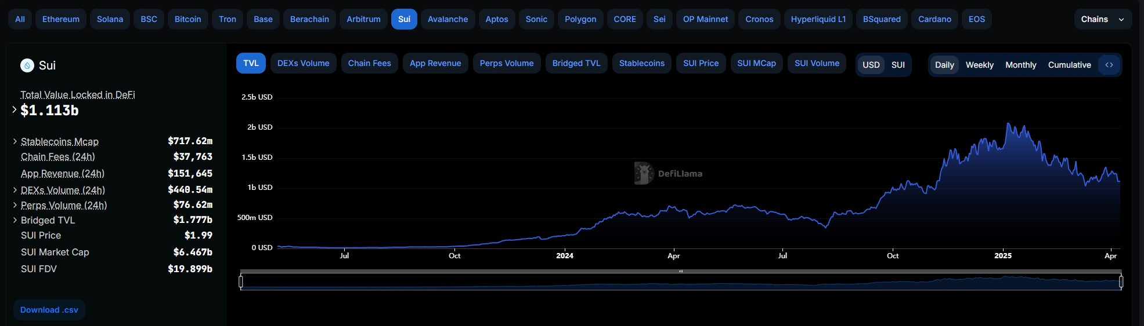Viewport: 1144px width, 326px height.
Task: Click the top grip of the range slider
Action: pyautogui.click(x=681, y=271)
